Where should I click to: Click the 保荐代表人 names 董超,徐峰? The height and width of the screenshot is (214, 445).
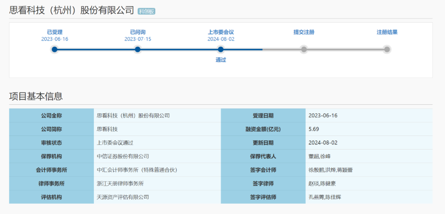[320, 156]
